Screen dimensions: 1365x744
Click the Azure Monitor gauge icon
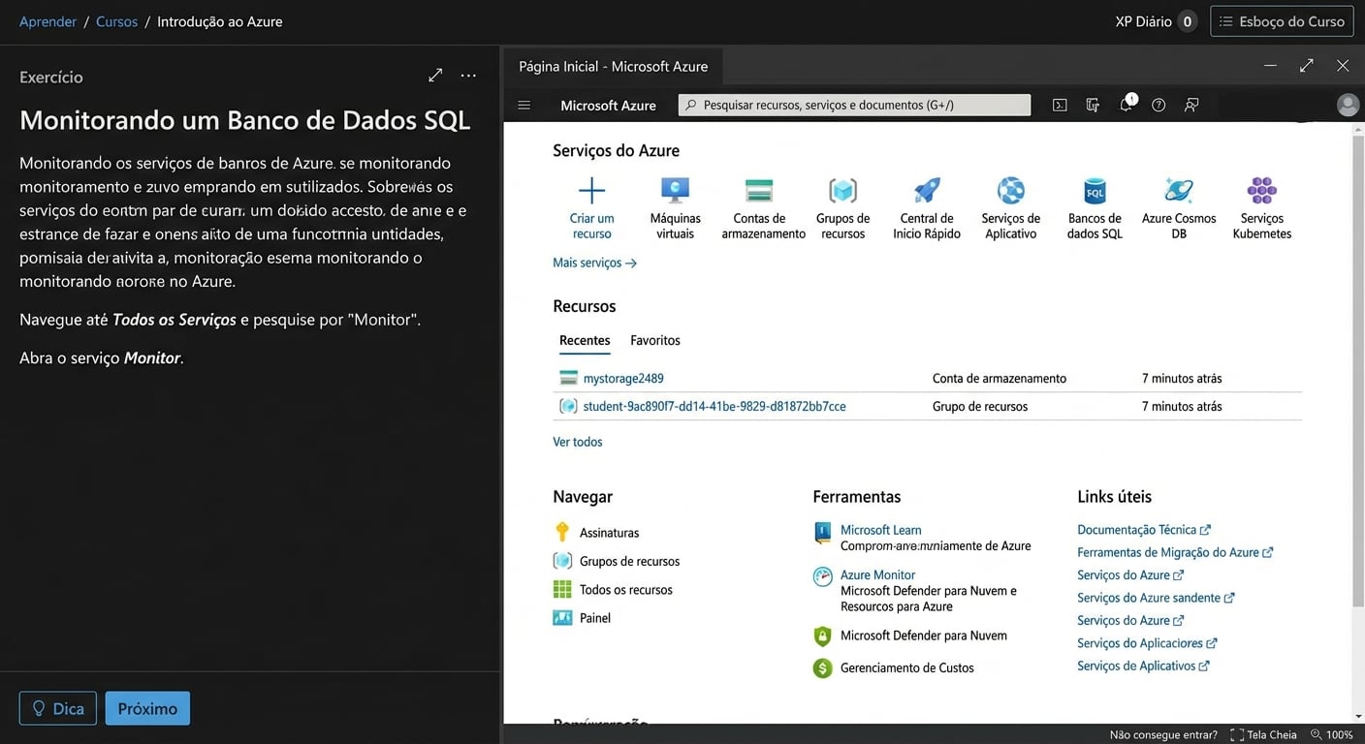tap(822, 577)
